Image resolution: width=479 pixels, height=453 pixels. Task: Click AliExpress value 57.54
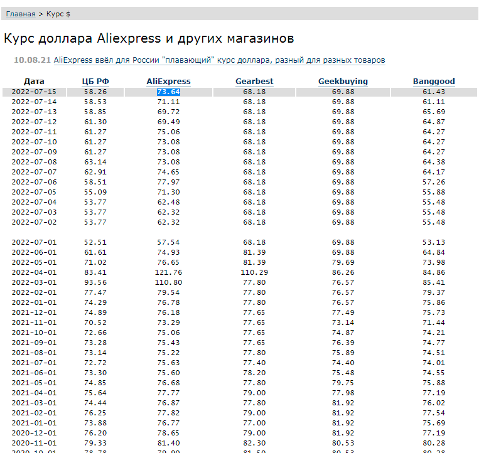click(169, 242)
